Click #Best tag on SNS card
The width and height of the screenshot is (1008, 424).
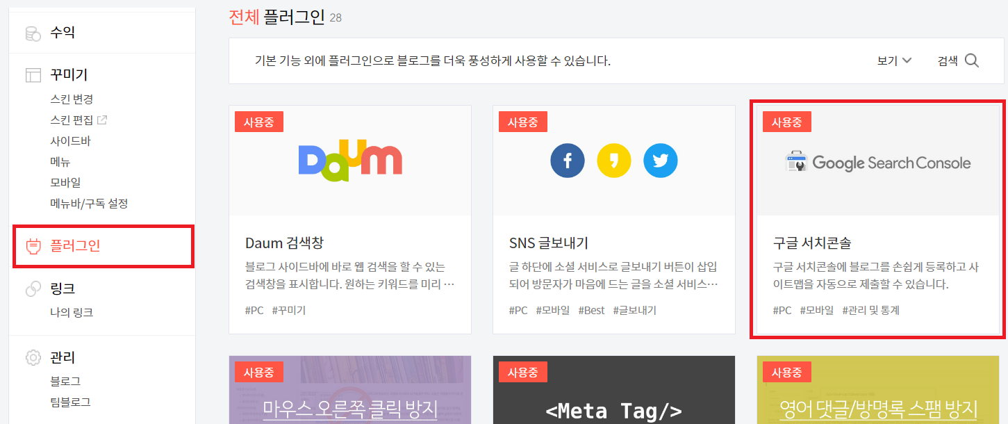[592, 311]
